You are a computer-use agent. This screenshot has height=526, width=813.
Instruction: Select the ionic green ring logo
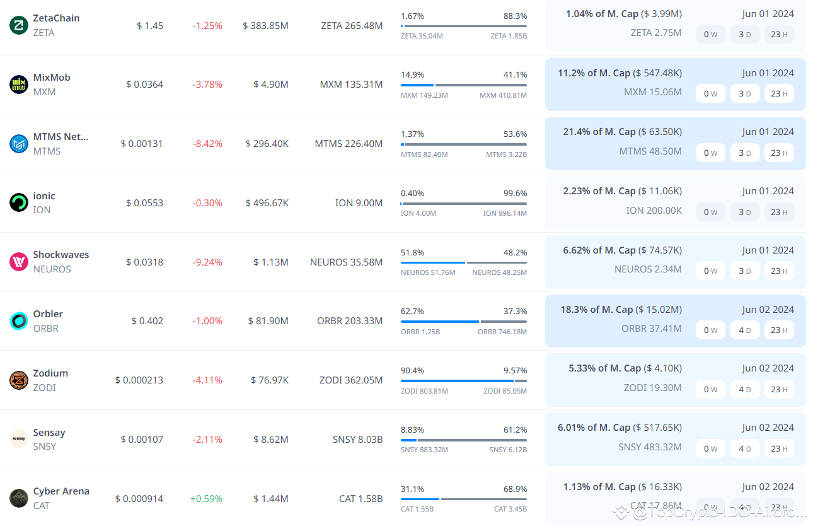point(19,202)
